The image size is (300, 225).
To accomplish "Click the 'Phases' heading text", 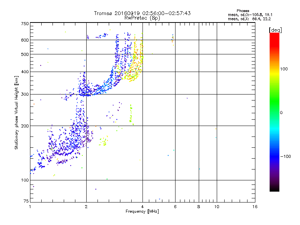I will [x=243, y=11].
